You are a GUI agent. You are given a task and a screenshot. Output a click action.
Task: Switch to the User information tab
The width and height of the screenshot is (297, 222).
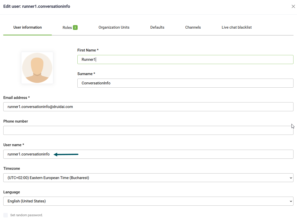[28, 27]
